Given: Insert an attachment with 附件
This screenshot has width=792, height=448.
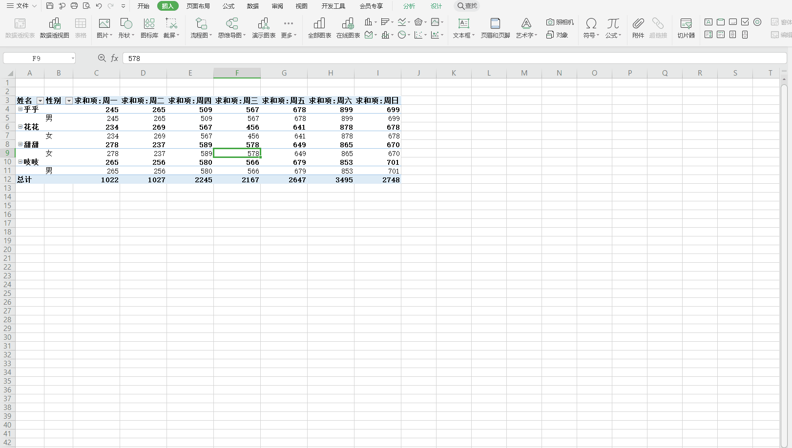Looking at the screenshot, I should tap(638, 28).
